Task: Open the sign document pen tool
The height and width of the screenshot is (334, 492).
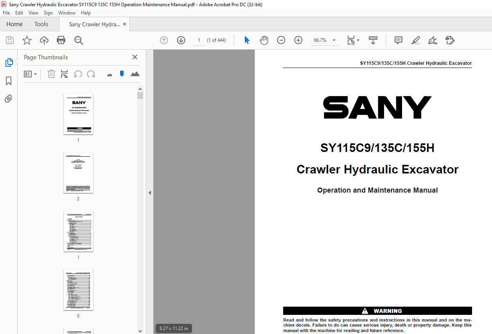Action: pyautogui.click(x=433, y=40)
